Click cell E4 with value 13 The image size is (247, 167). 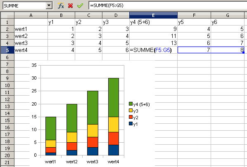[153, 43]
